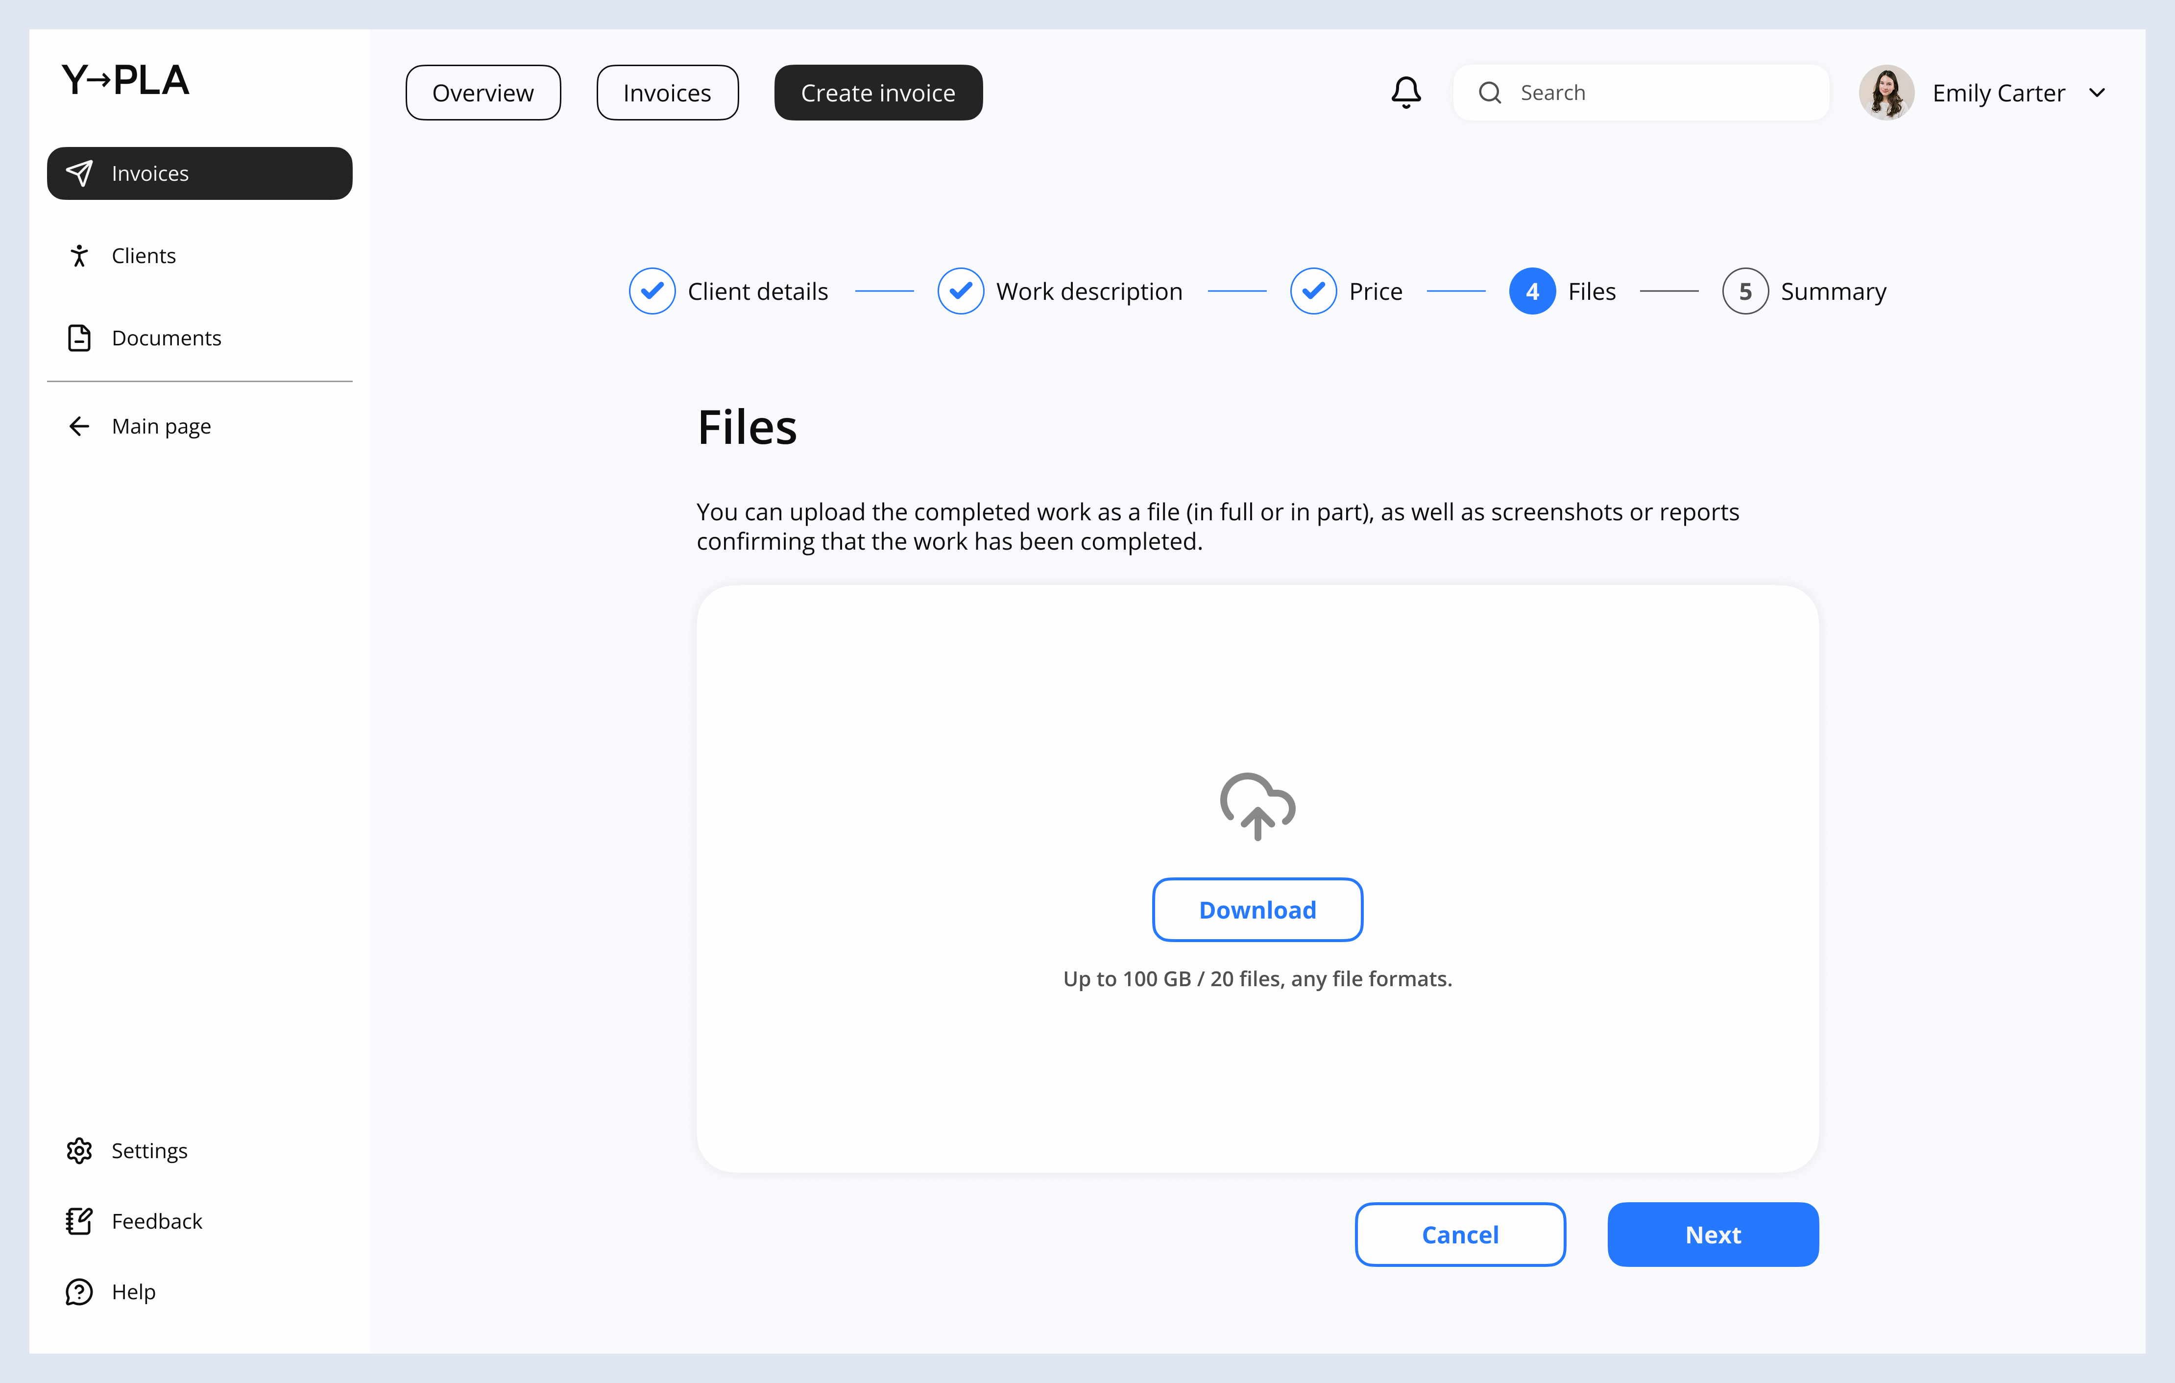Open Help via the question mark icon
The image size is (2175, 1383).
[79, 1291]
